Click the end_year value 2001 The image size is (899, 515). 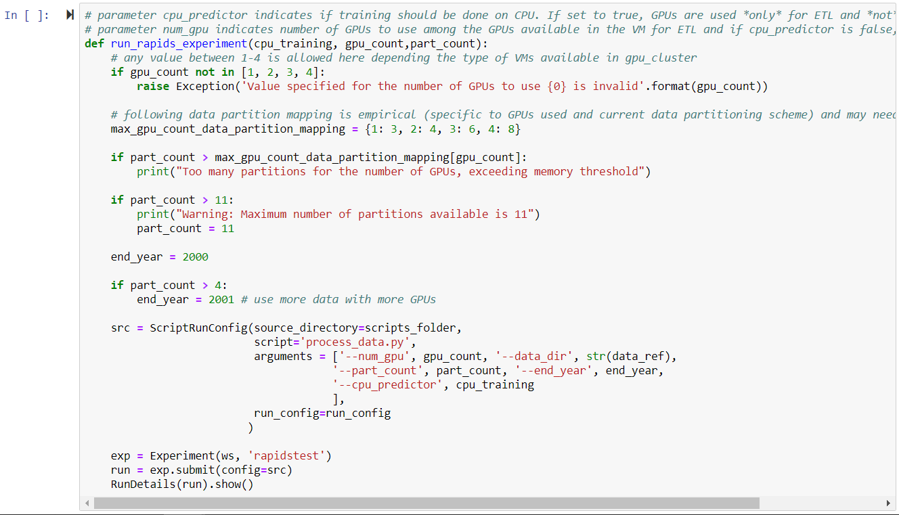coord(221,300)
